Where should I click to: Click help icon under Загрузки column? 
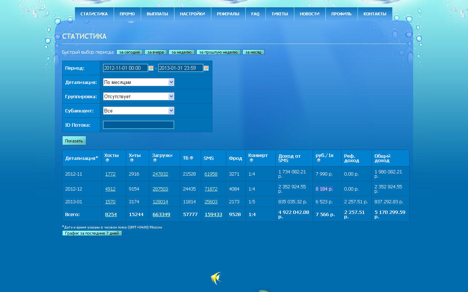[x=155, y=160]
